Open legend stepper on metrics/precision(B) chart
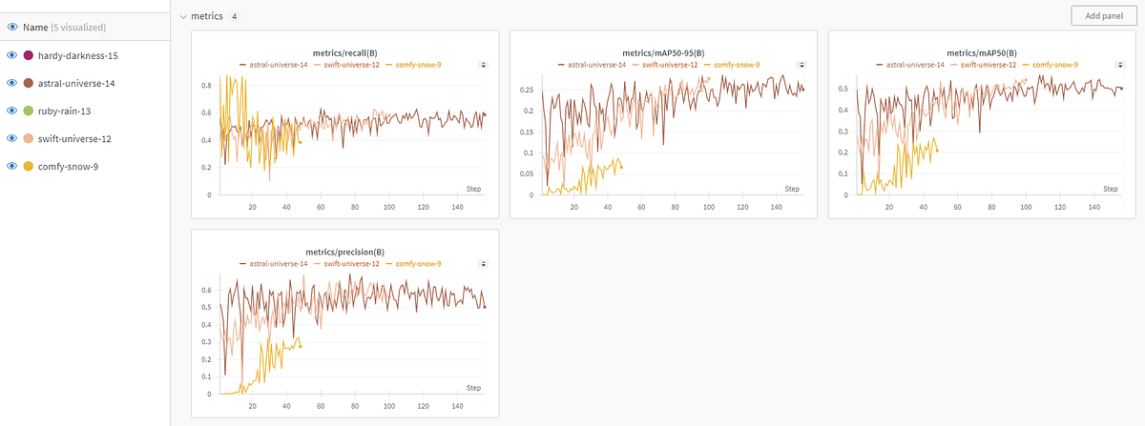The image size is (1145, 426). click(x=483, y=263)
